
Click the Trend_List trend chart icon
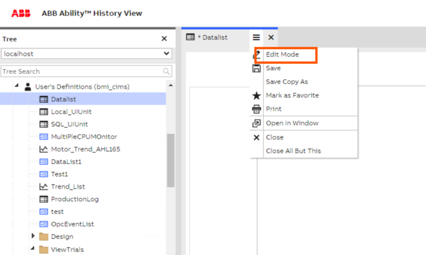click(x=44, y=186)
